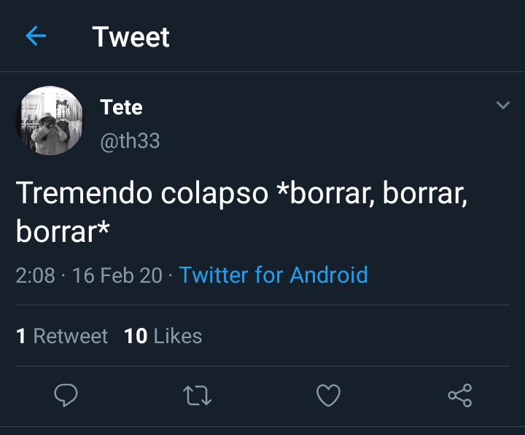Click the Tweet header title
Viewport: 525px width, 435px height.
pyautogui.click(x=131, y=36)
